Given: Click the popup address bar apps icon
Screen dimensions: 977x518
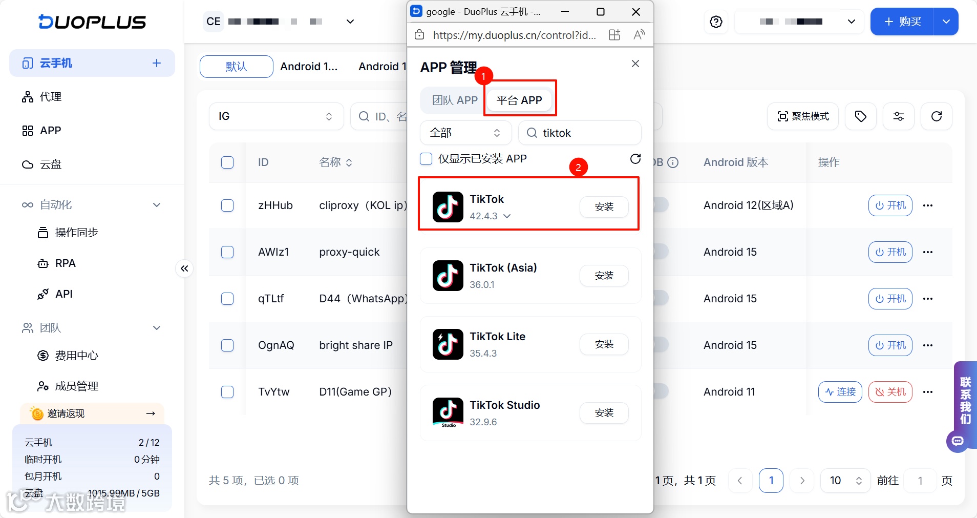Looking at the screenshot, I should pyautogui.click(x=614, y=35).
